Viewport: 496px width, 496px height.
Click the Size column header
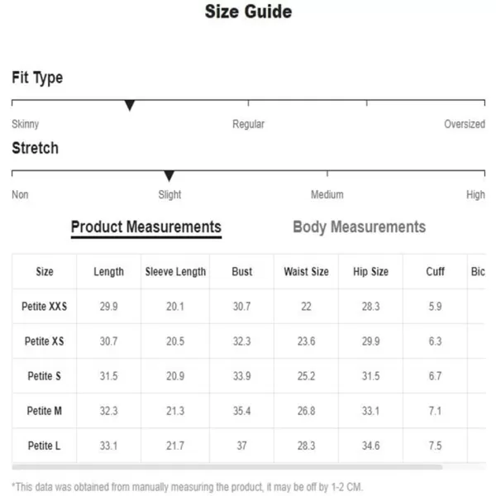click(45, 271)
